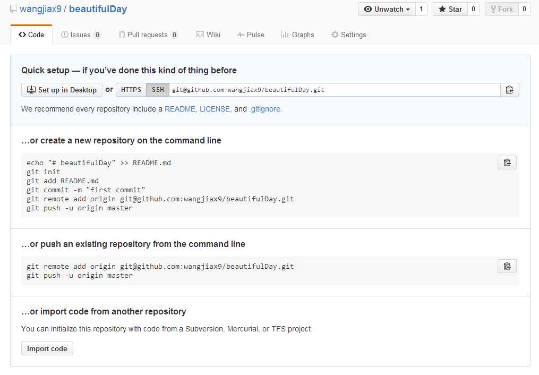
Task: Open the Pull requests tab
Action: coord(148,35)
